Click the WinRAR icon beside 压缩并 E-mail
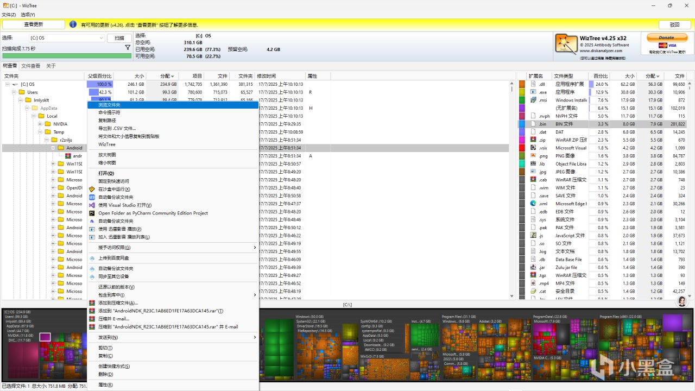 click(92, 319)
